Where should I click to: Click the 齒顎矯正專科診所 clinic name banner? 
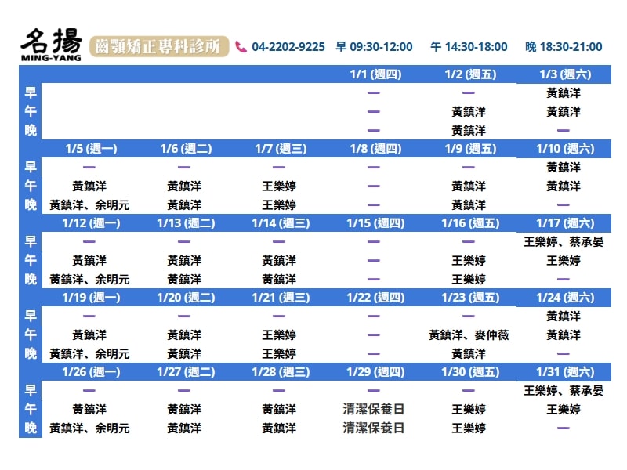pyautogui.click(x=158, y=46)
